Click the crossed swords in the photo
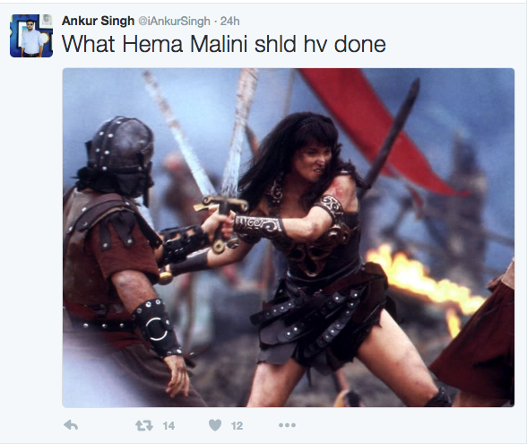The width and height of the screenshot is (527, 444). coord(202,135)
